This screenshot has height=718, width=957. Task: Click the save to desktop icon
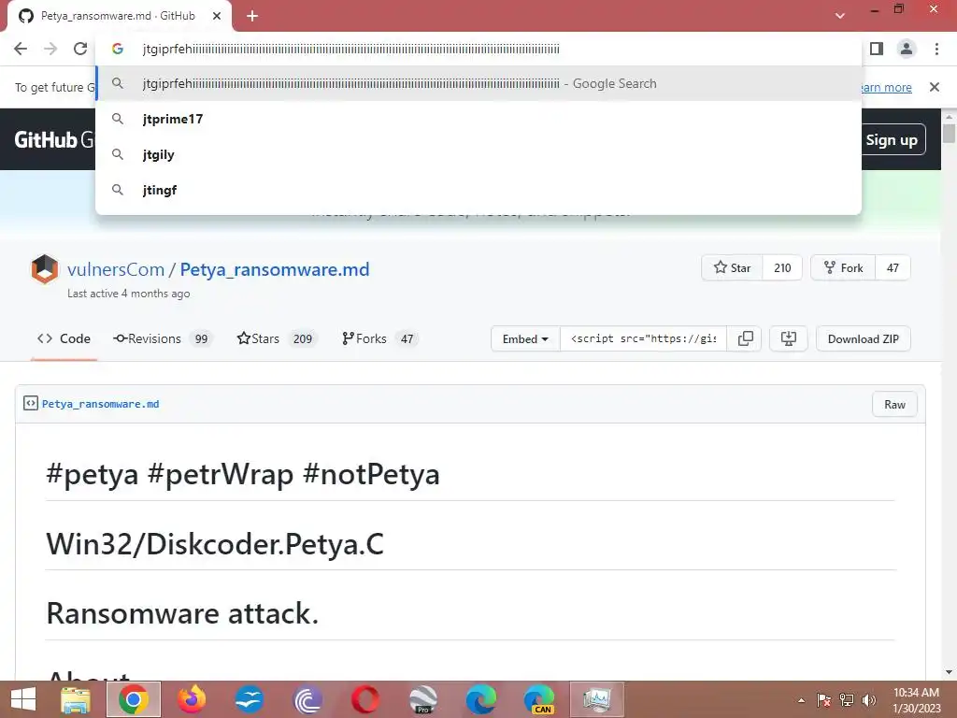(789, 338)
